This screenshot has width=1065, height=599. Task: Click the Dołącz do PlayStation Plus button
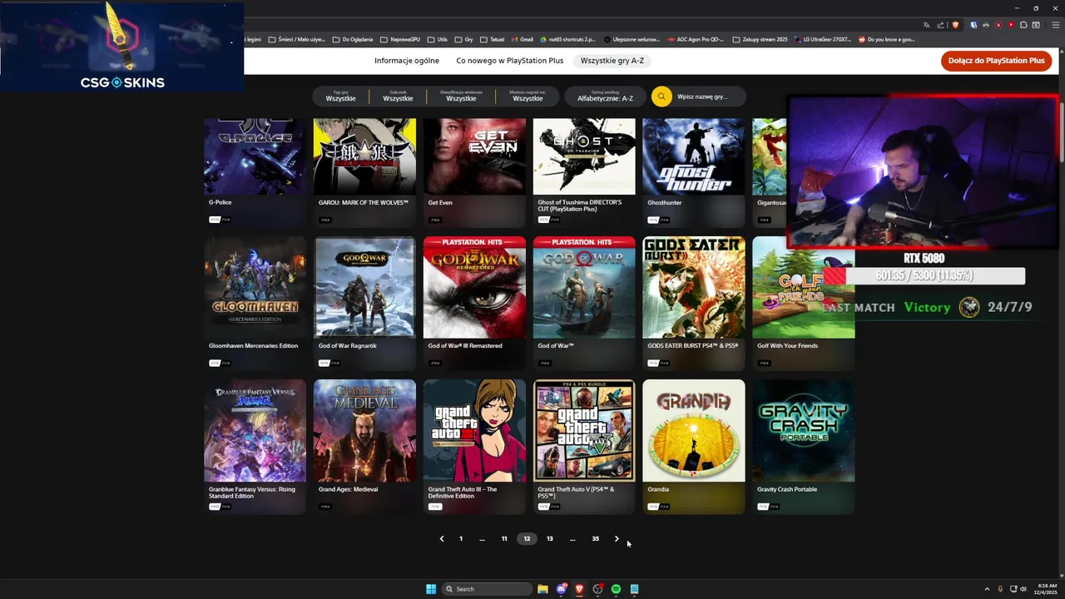tap(996, 61)
